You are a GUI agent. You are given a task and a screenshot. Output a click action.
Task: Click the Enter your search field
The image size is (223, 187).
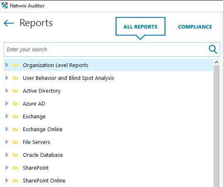112,49
